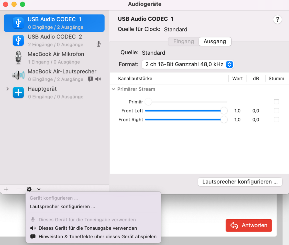
Task: Click the red Antworten button
Action: pos(249,225)
